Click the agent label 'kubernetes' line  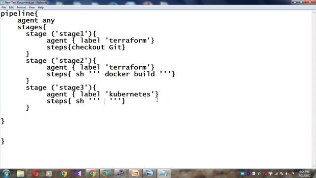pyautogui.click(x=103, y=94)
